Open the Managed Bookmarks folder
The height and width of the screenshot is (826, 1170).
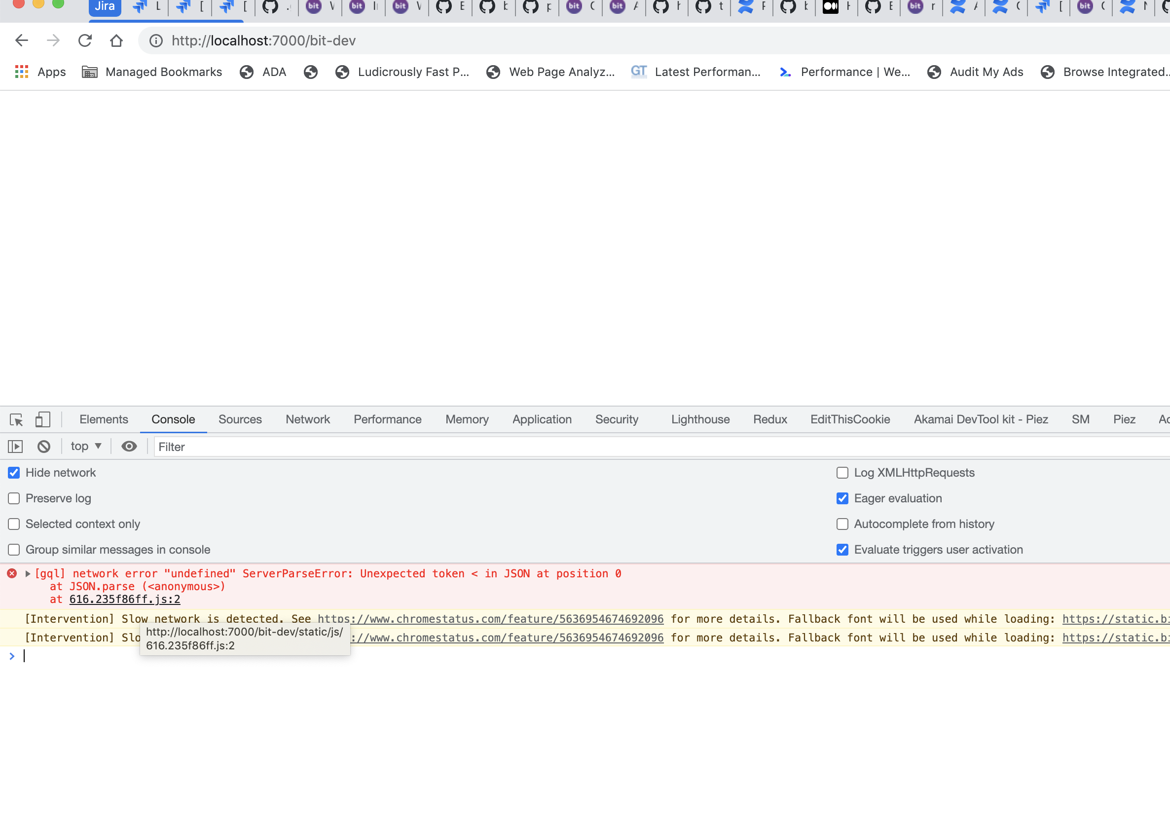pos(152,72)
